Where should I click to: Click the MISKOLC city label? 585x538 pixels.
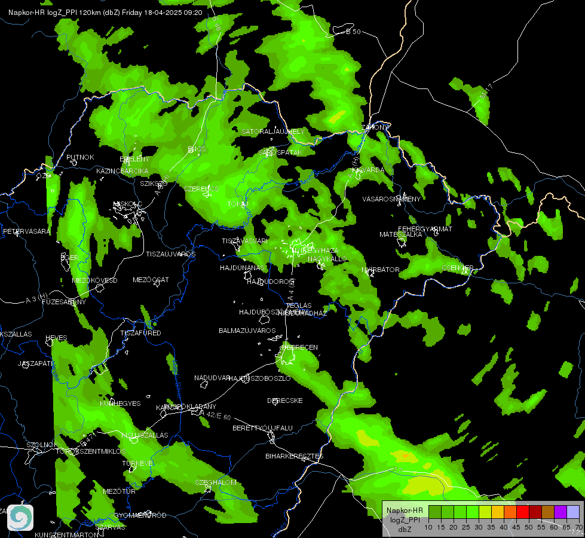pyautogui.click(x=128, y=204)
